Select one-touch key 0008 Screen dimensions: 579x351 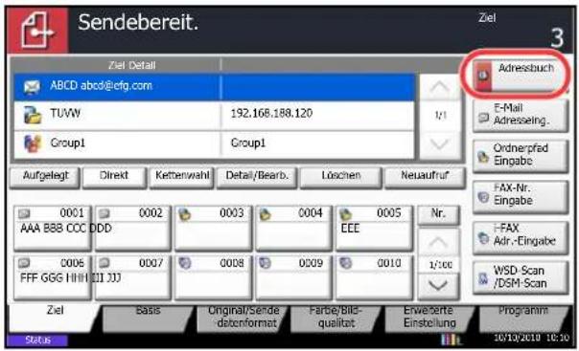pos(214,277)
